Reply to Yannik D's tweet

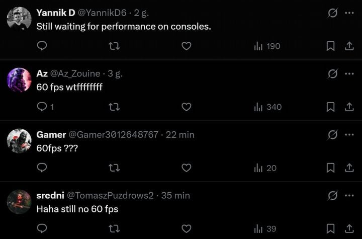42,46
